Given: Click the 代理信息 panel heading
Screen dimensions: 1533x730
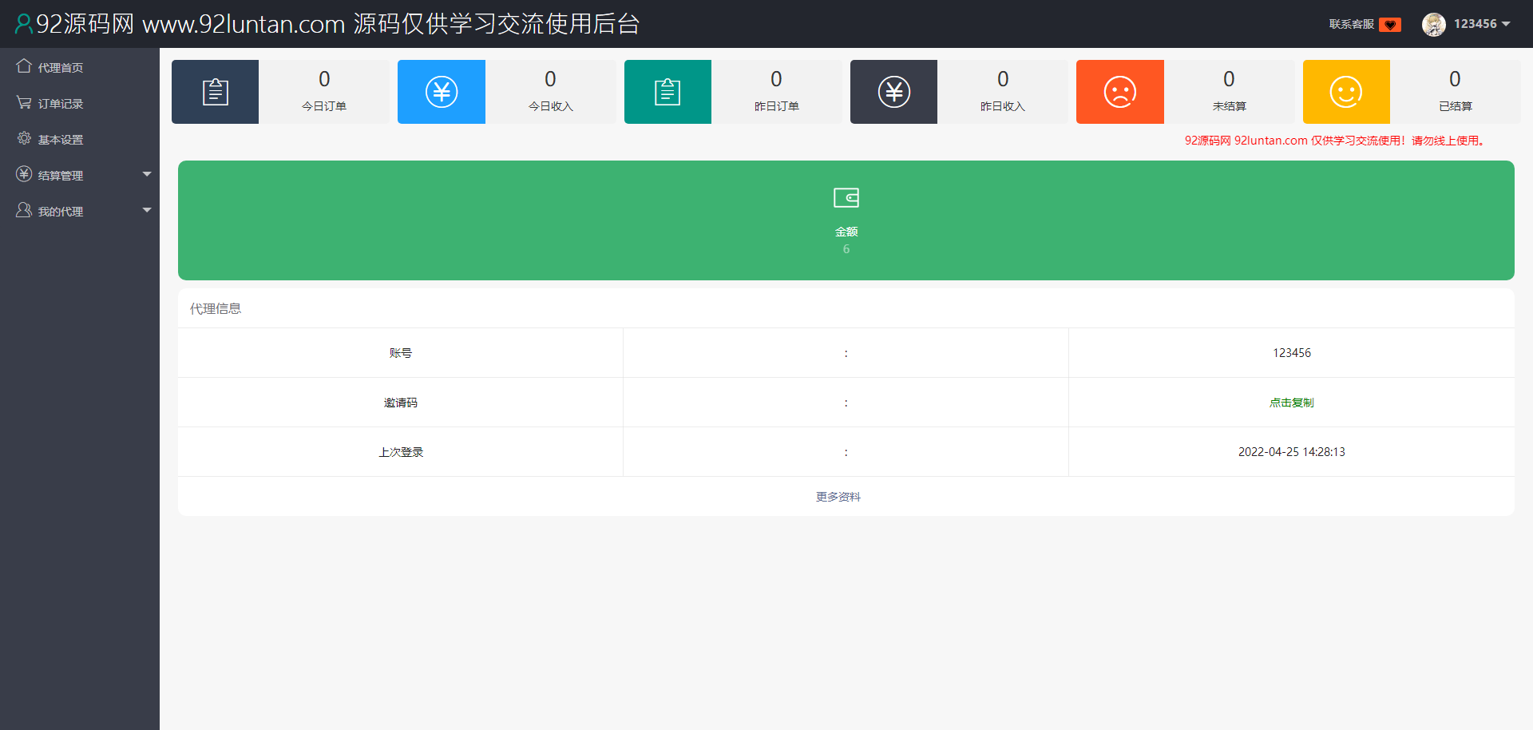Looking at the screenshot, I should coord(216,308).
